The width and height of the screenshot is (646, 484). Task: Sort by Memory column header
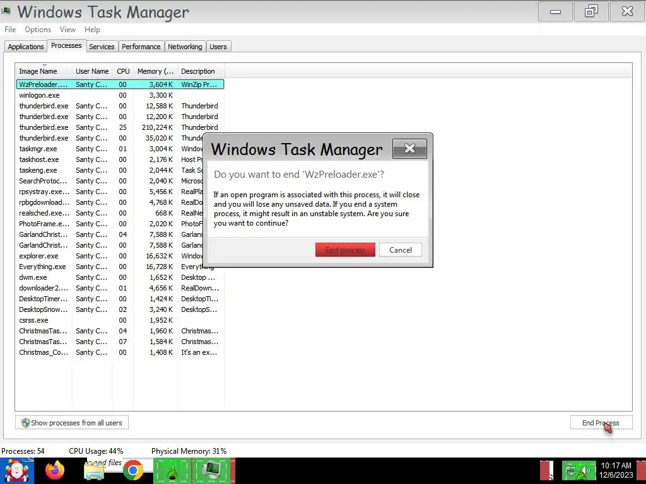[x=155, y=71]
